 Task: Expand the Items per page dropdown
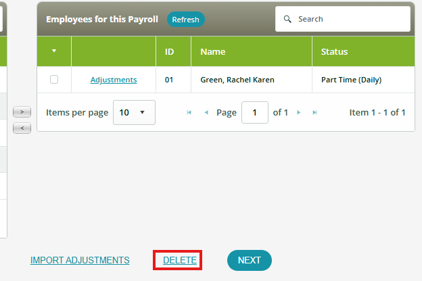[x=134, y=112]
